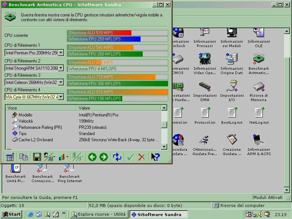
Task: Click the blue refresh arrows icon
Action: click(x=117, y=157)
